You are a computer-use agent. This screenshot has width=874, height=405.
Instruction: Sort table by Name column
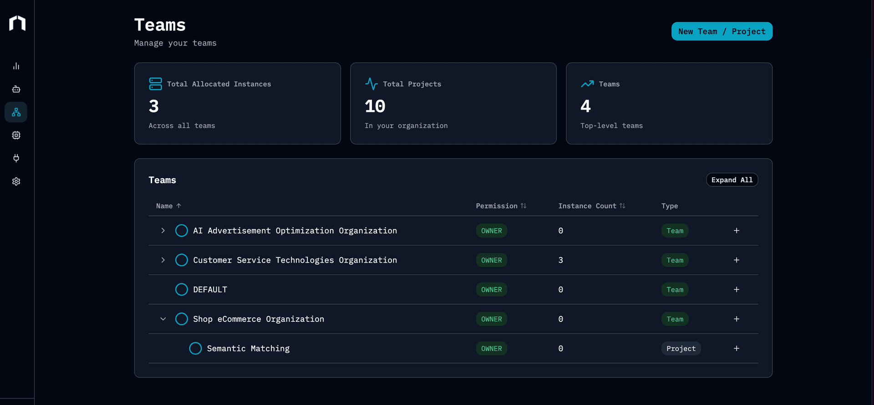(x=169, y=206)
